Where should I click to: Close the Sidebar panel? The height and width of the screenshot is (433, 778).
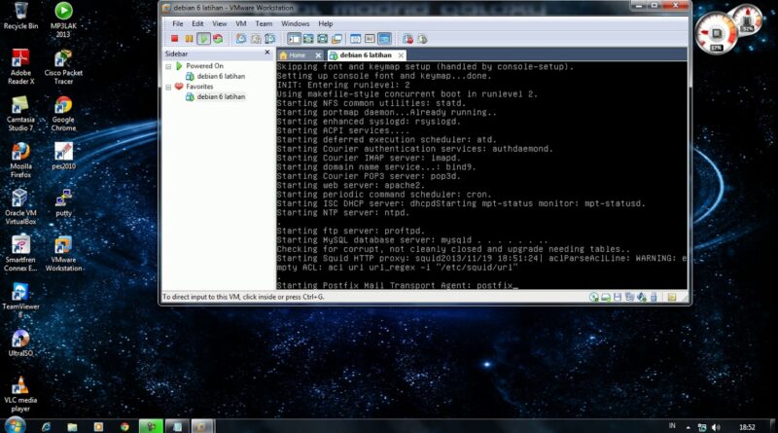[266, 53]
